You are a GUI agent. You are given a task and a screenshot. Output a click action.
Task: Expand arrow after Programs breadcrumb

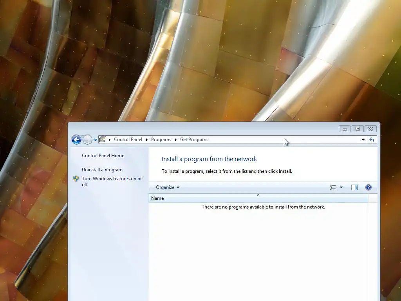176,140
